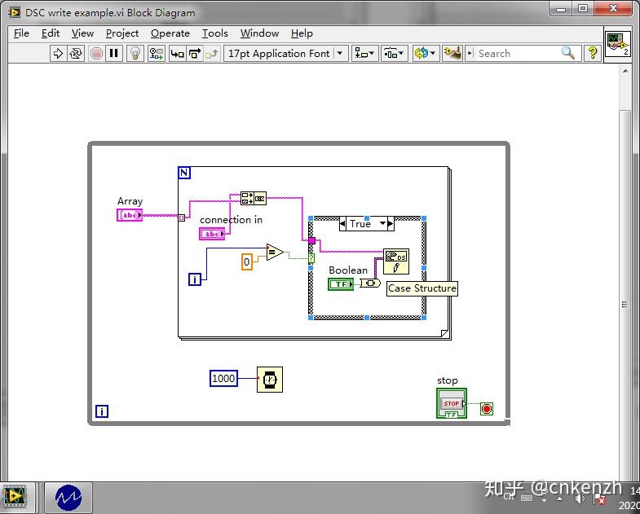Open the True case selector dropdown
Image resolution: width=640 pixels, height=514 pixels.
(382, 223)
